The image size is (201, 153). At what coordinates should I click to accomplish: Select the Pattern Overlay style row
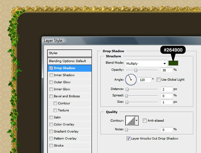pos(70,139)
